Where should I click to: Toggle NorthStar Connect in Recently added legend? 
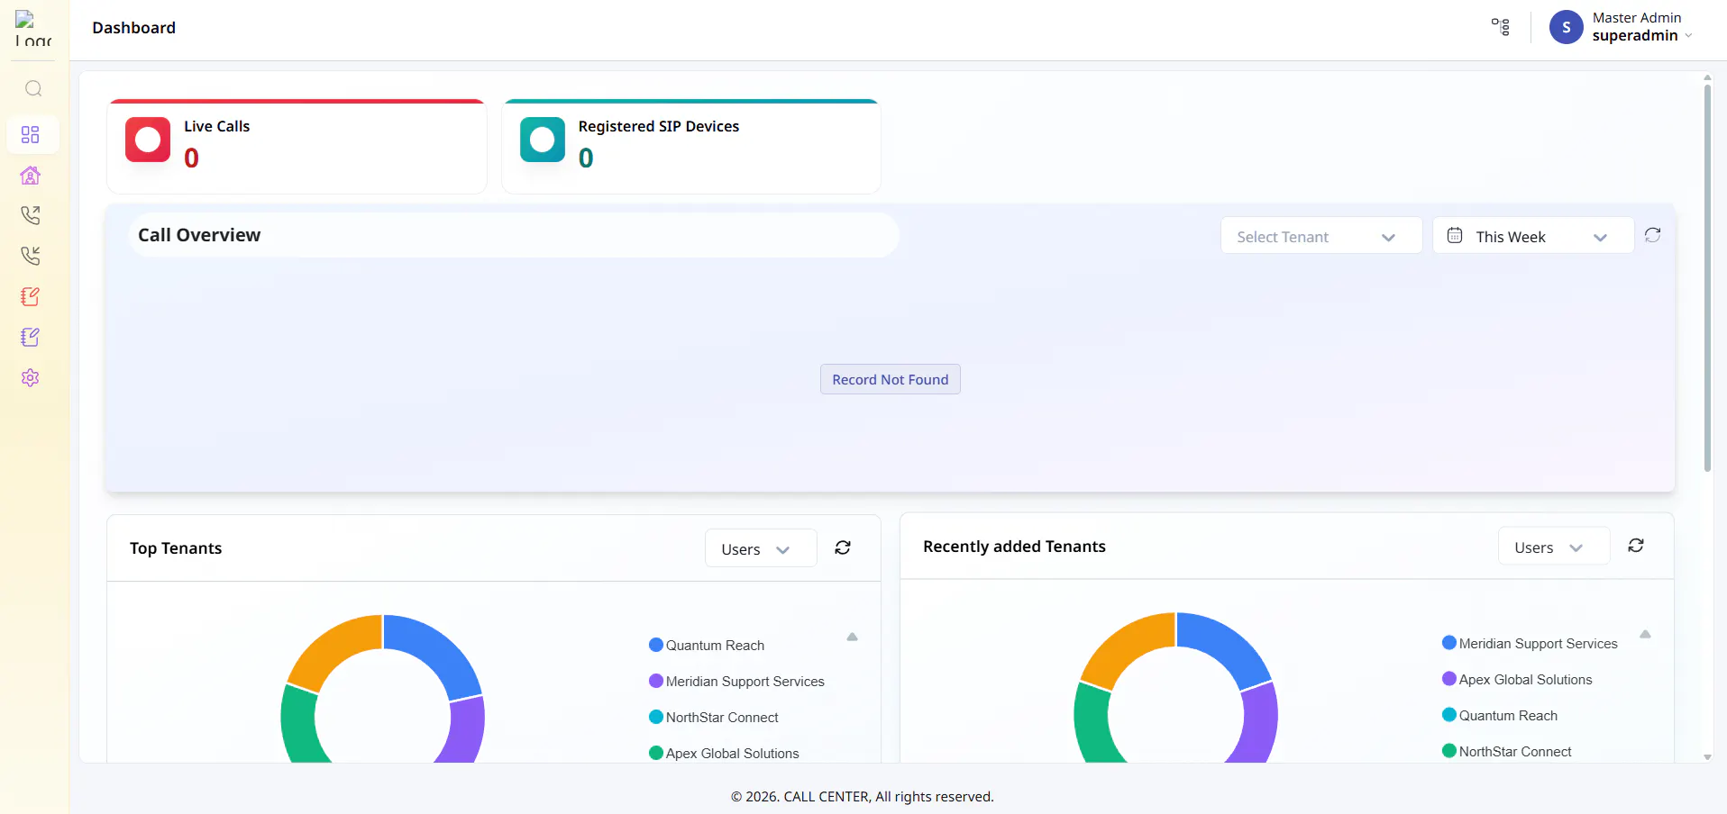coord(1507,752)
